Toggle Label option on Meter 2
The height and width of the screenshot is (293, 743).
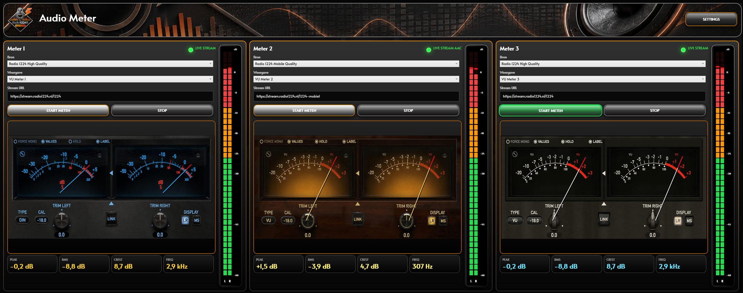click(x=349, y=141)
